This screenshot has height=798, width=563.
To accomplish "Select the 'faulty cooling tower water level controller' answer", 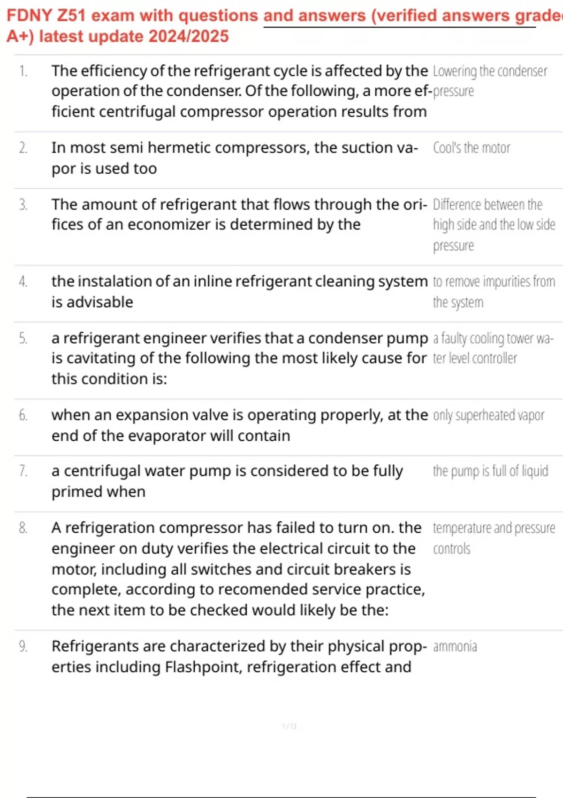I will [493, 348].
